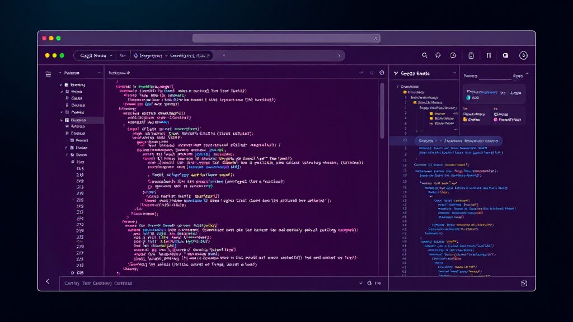Open the chevron at the toolbar bar's right end
Image resolution: width=573 pixels, height=322 pixels.
click(339, 56)
